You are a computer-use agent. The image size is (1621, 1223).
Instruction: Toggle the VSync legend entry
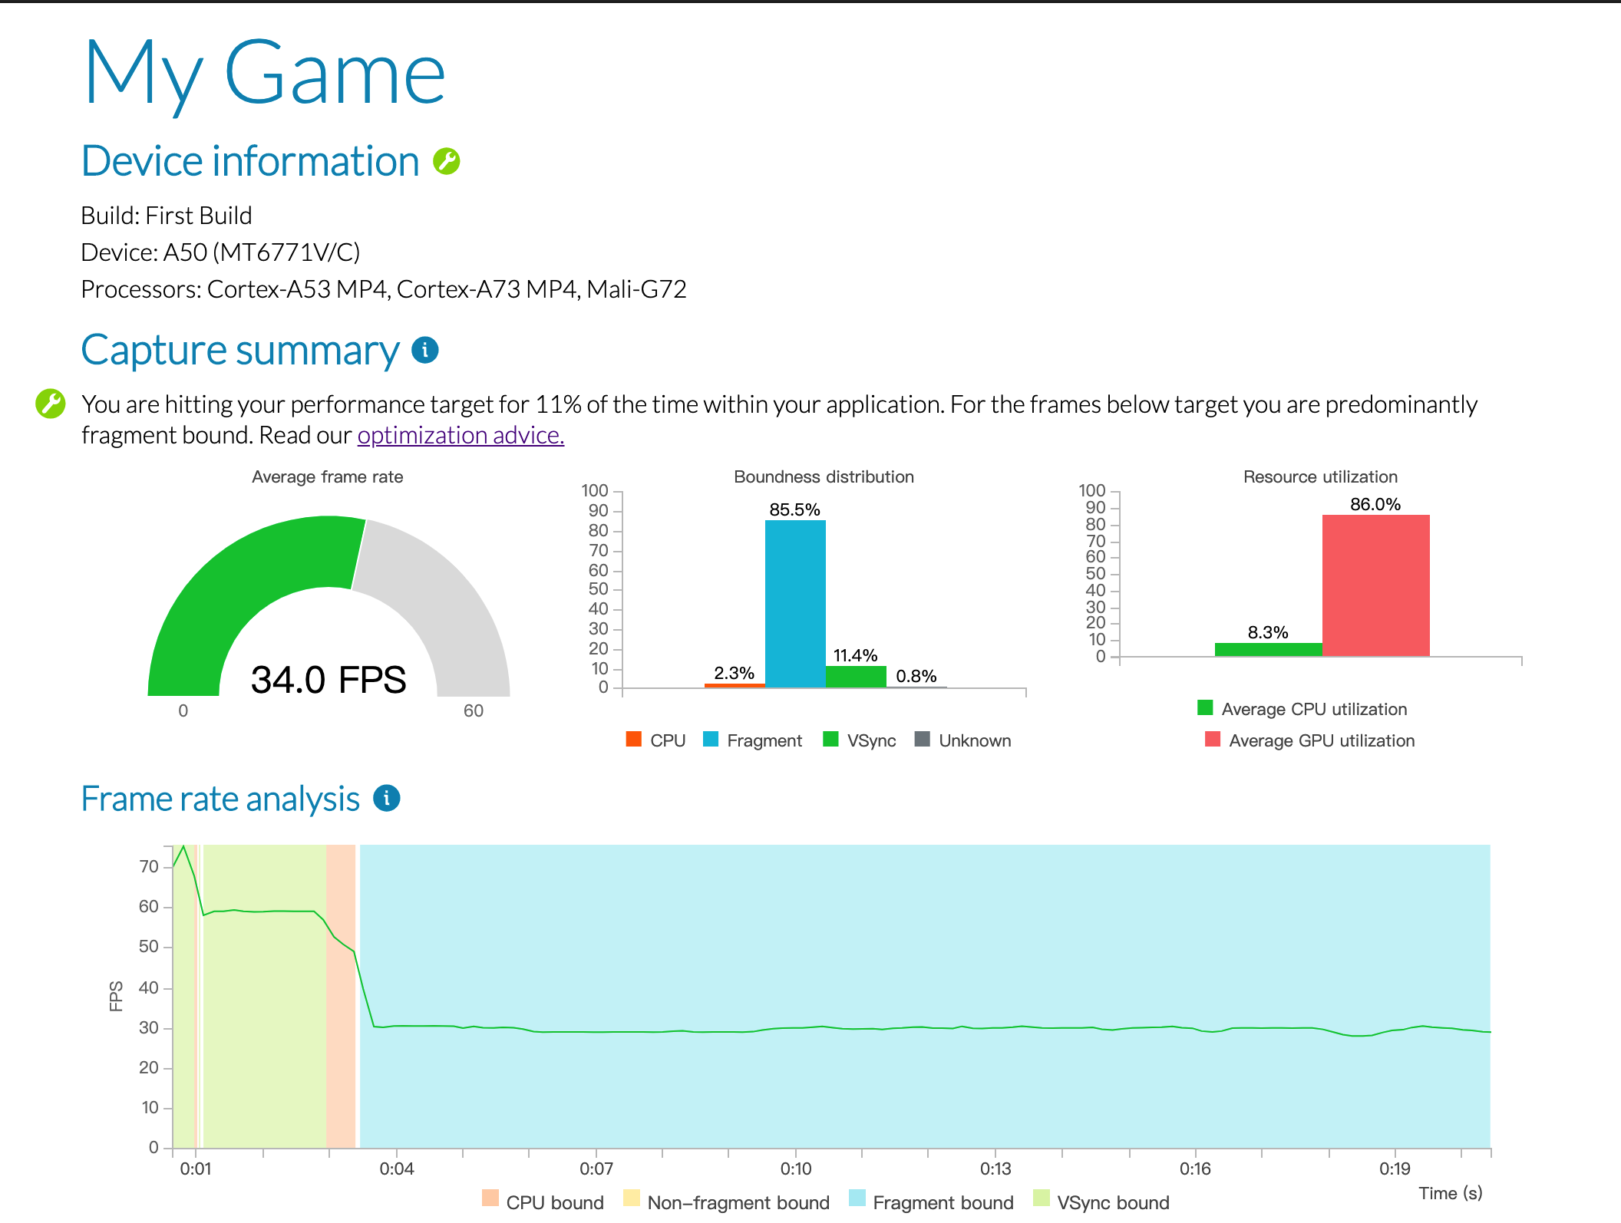pyautogui.click(x=870, y=740)
